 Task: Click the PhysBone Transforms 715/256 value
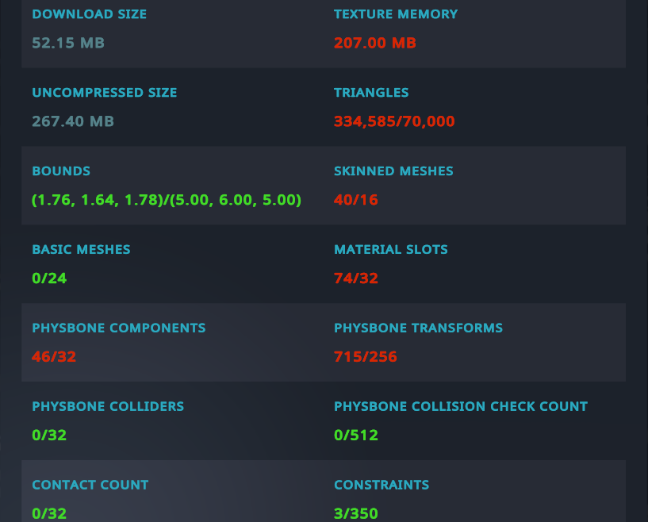coord(366,357)
